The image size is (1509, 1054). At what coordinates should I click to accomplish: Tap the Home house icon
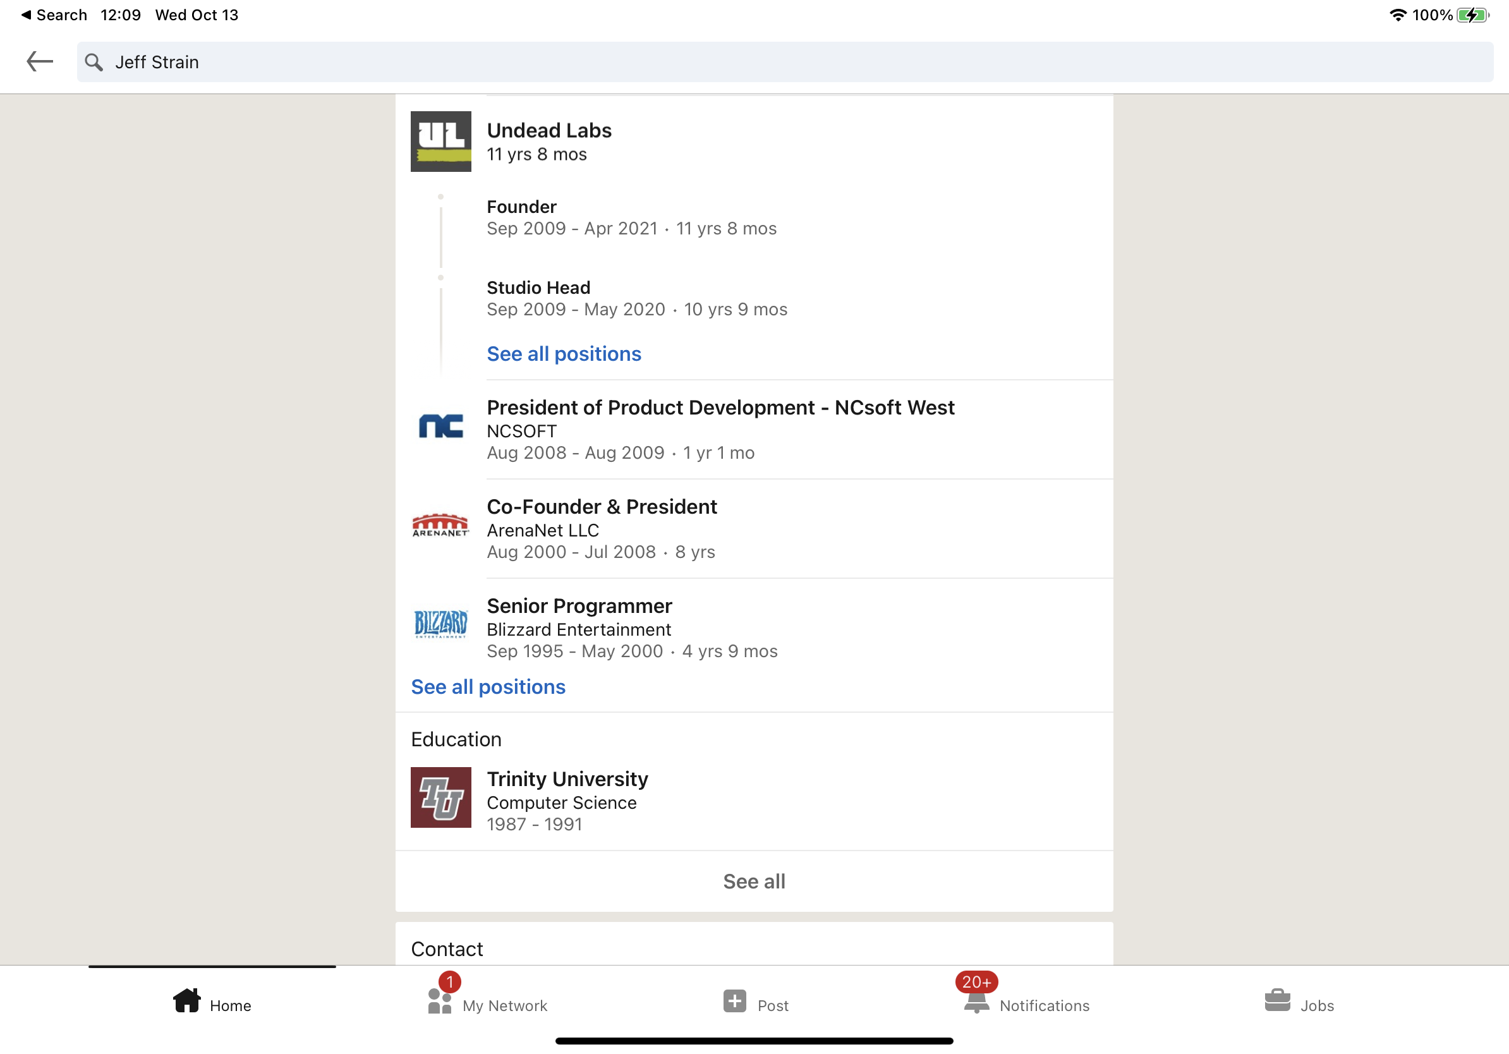pos(186,1002)
